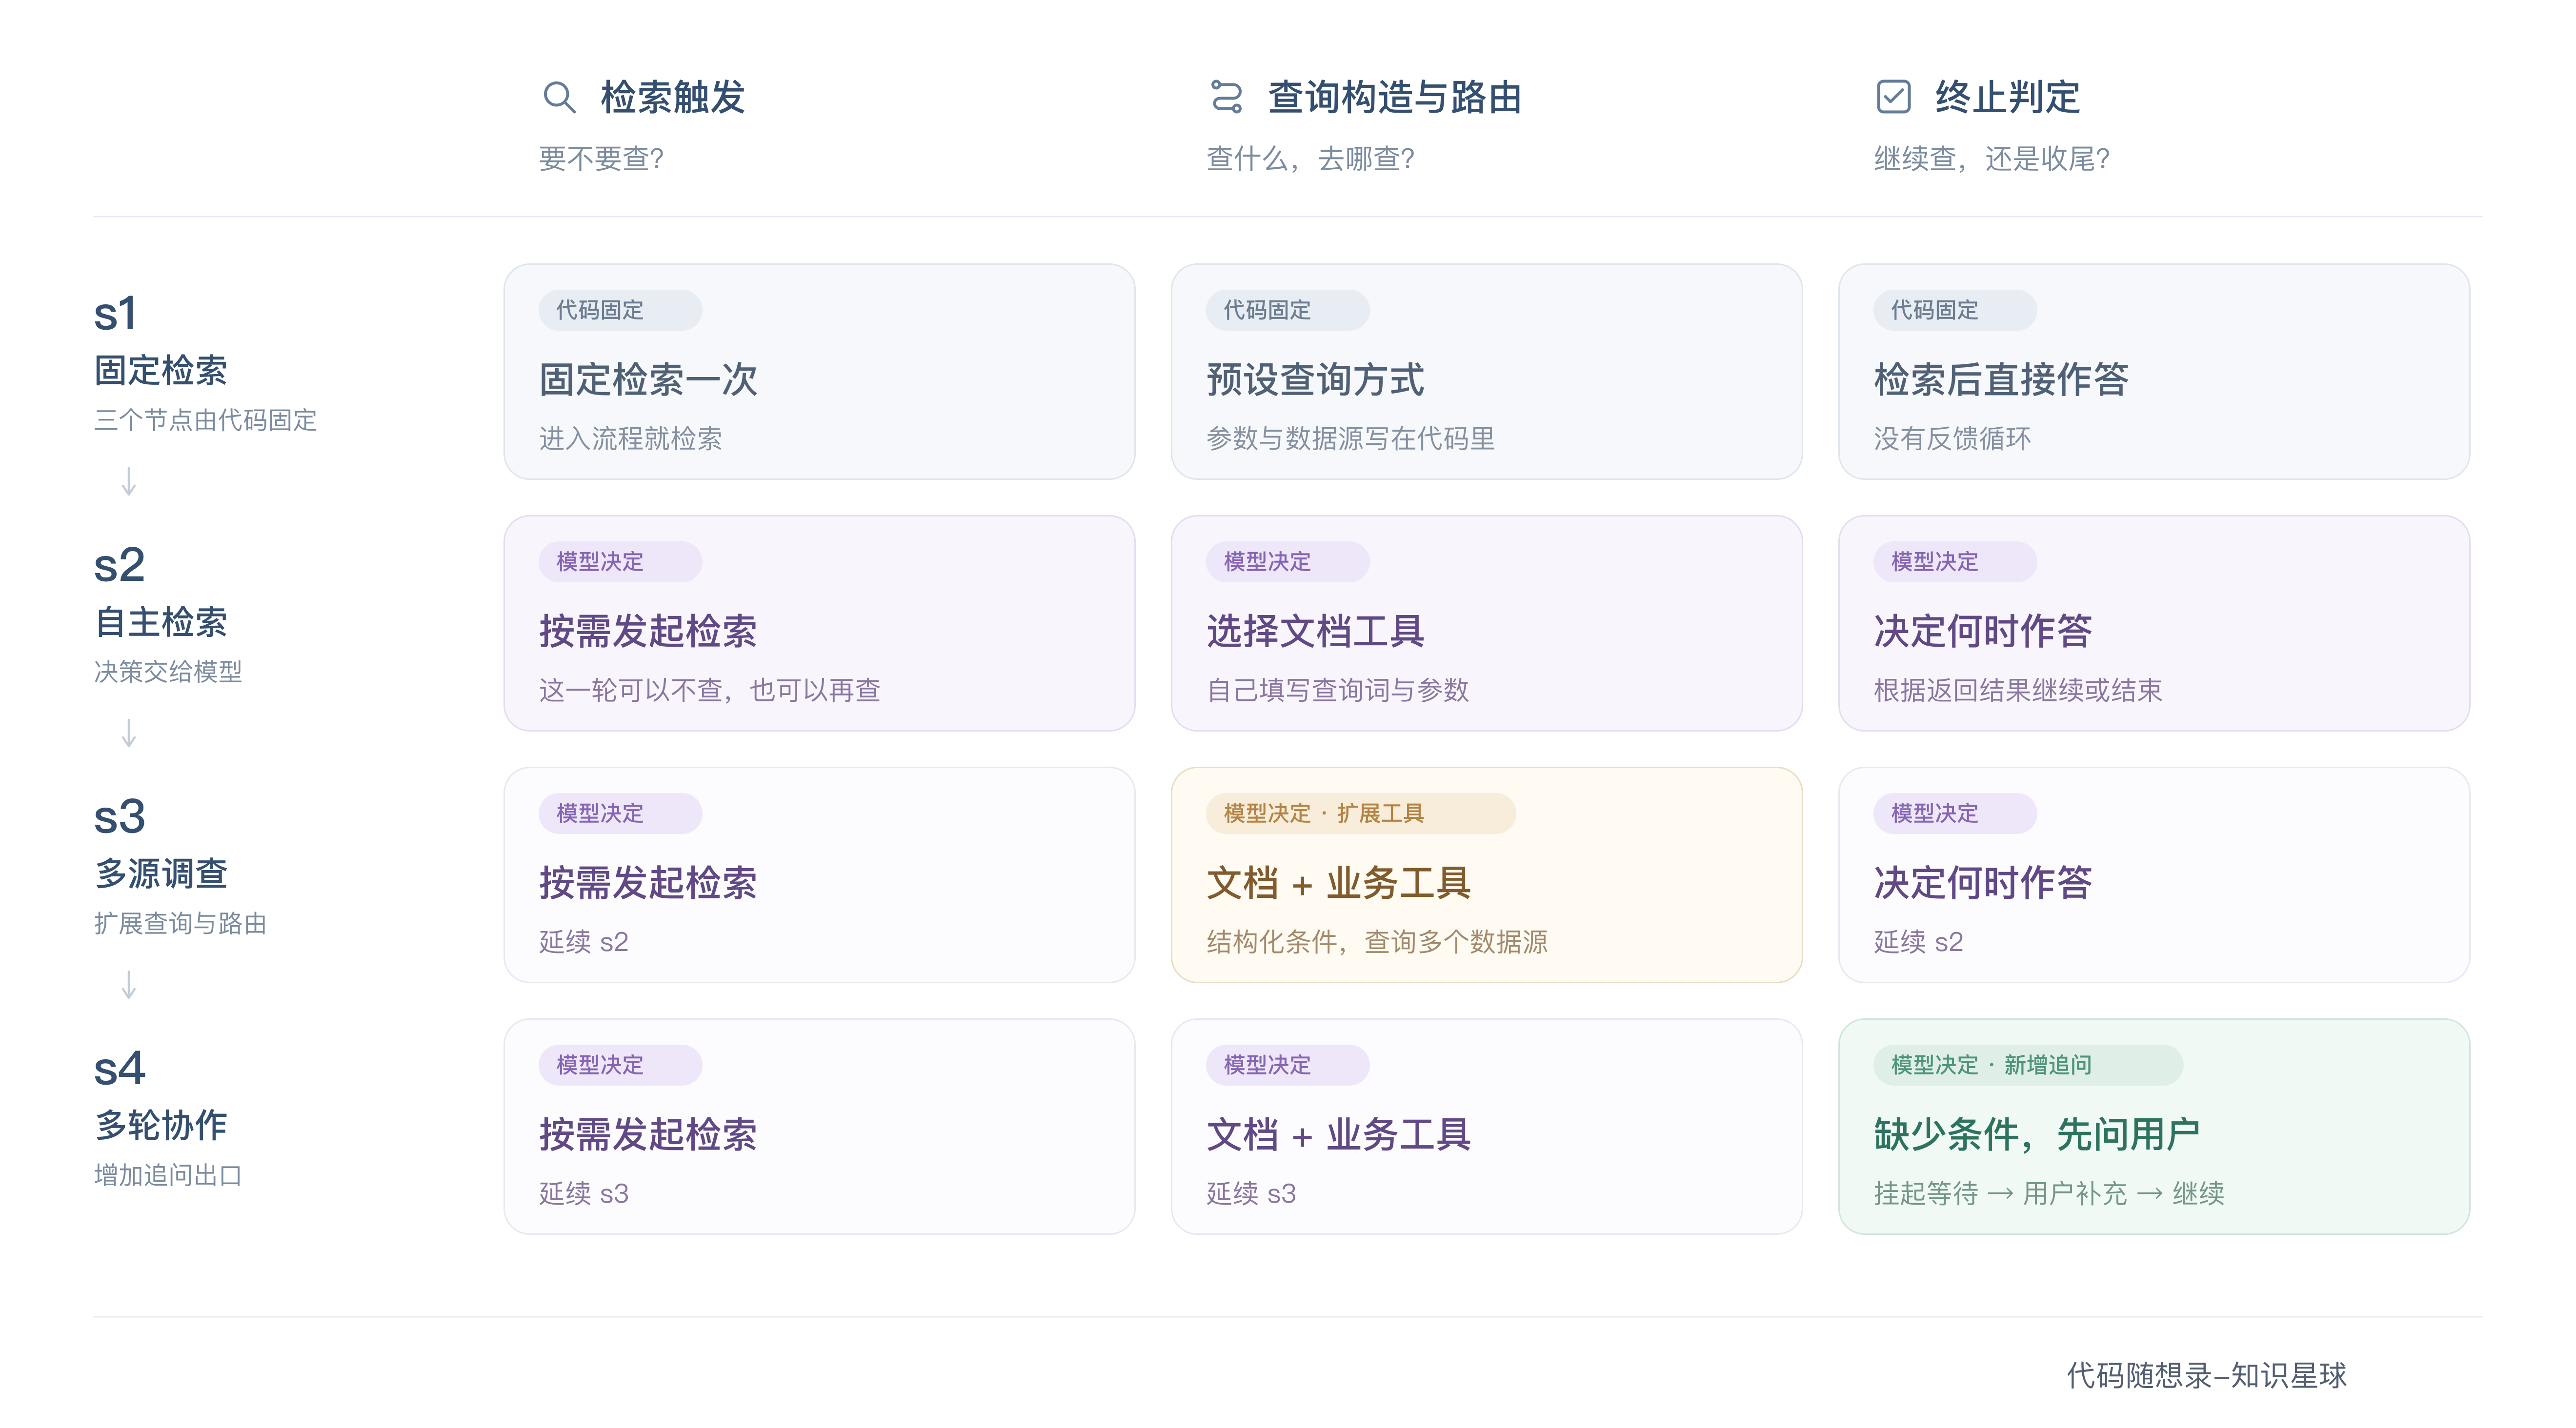The width and height of the screenshot is (2576, 1428).
Task: Click 延续 s2 under 按需发起检索
Action: click(584, 942)
